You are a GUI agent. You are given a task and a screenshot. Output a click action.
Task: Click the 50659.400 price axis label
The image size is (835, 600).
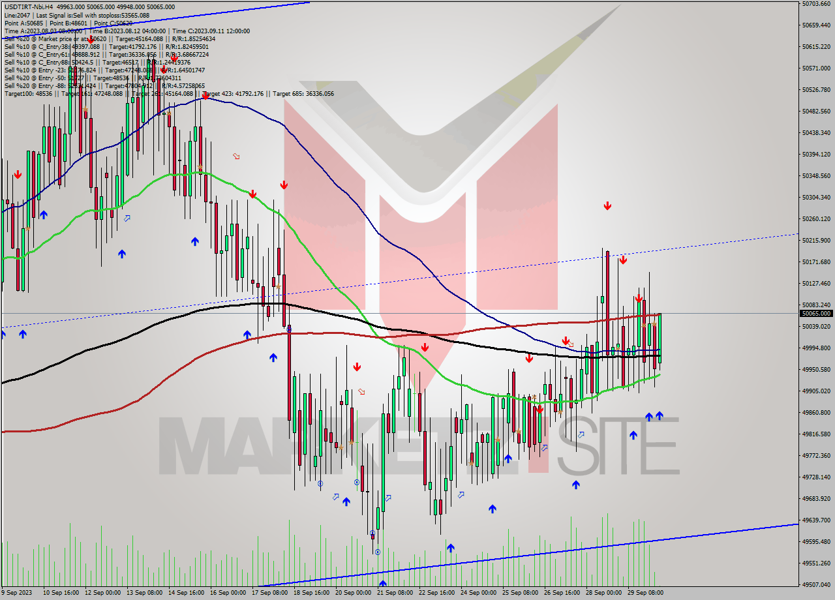coord(816,25)
